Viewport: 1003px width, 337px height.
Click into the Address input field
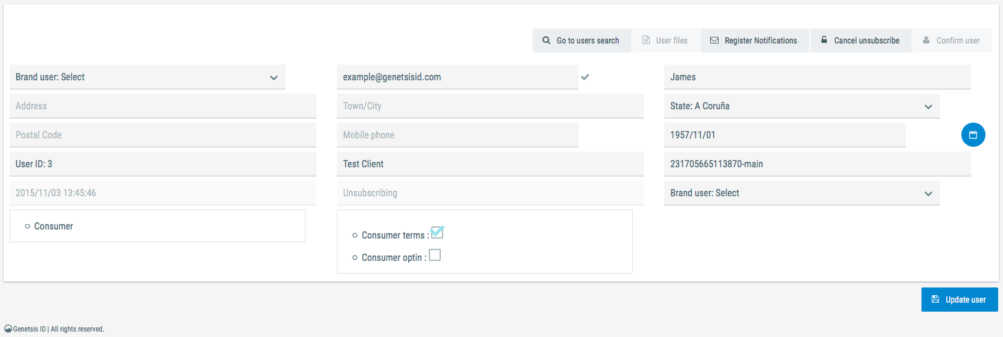(163, 106)
